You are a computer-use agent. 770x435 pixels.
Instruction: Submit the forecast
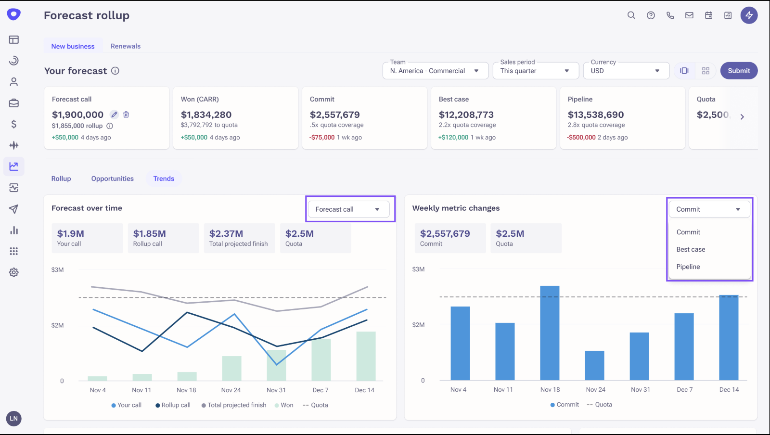739,71
